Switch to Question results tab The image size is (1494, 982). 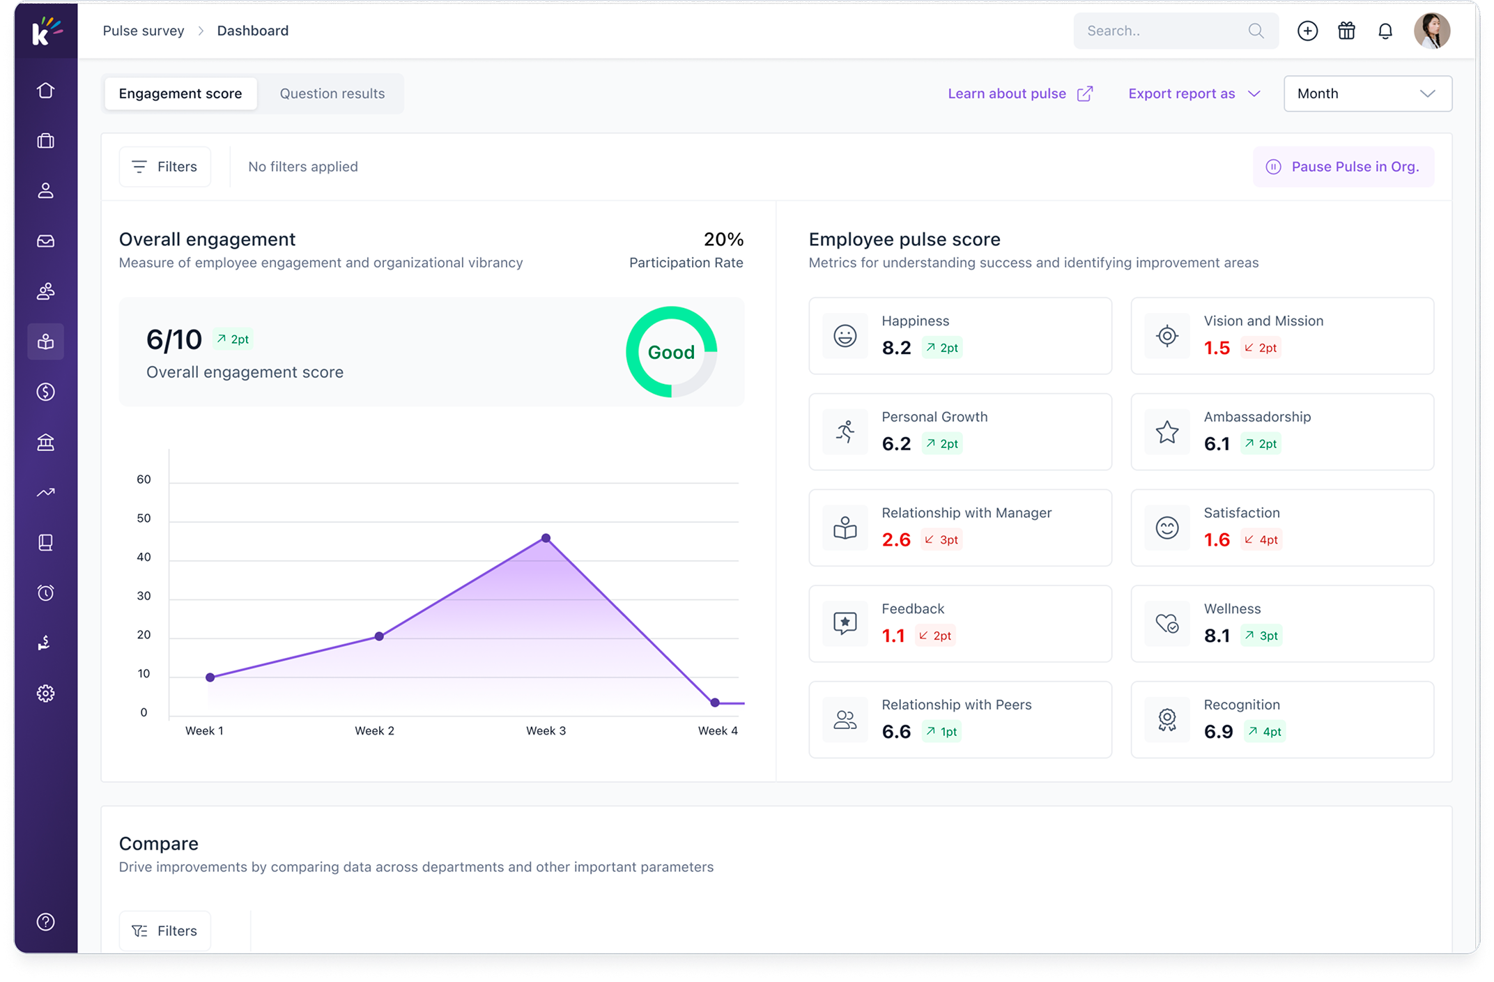(x=332, y=93)
